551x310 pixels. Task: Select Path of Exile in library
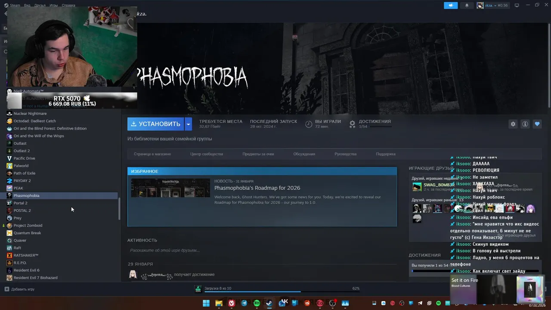pyautogui.click(x=25, y=173)
